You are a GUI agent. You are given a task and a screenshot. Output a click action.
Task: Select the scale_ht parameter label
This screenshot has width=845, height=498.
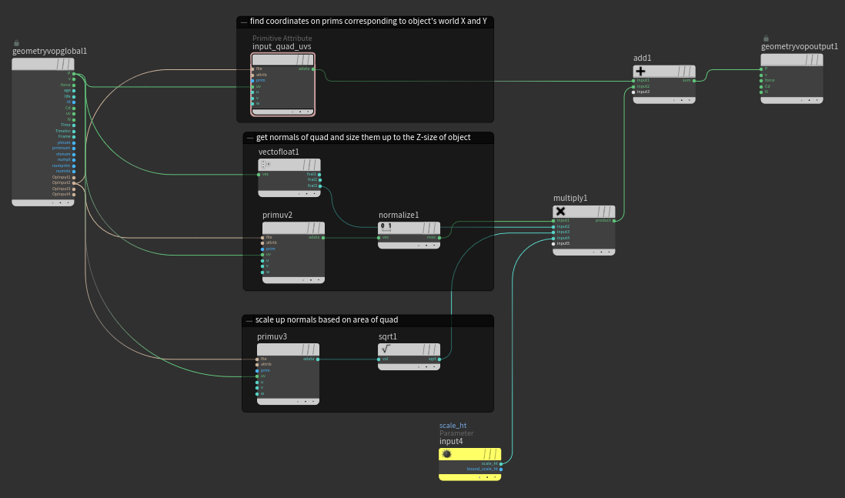click(453, 426)
